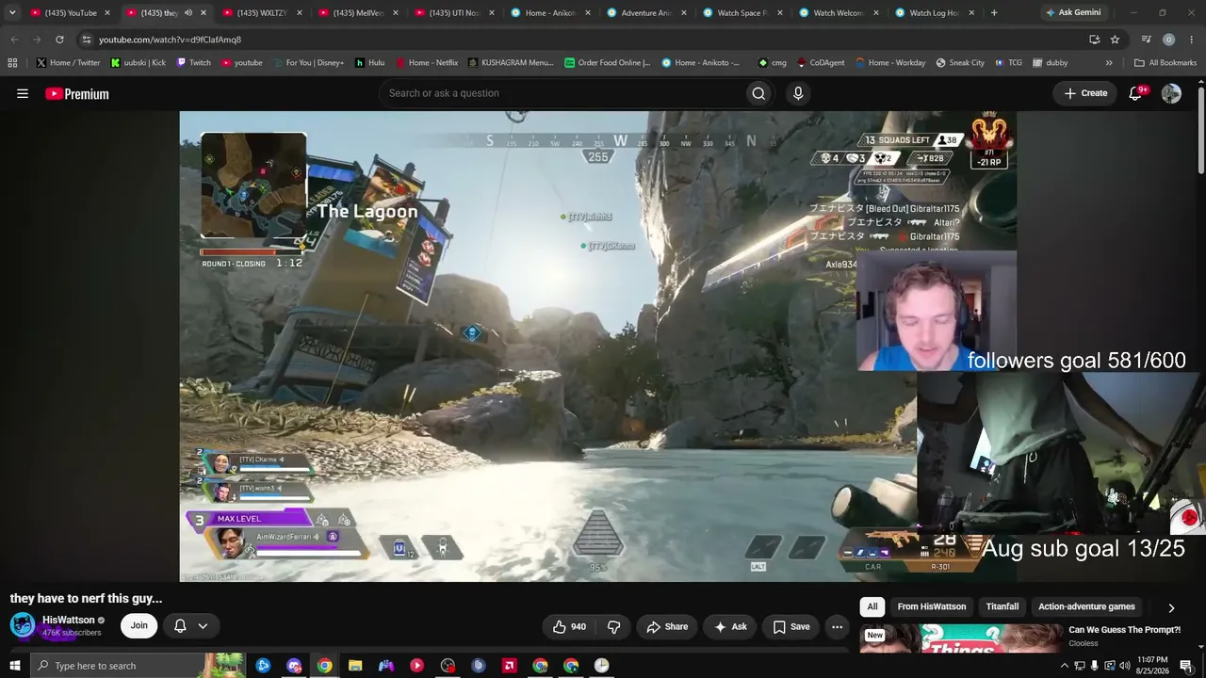Mute the playing tab speaker icon

click(x=187, y=13)
